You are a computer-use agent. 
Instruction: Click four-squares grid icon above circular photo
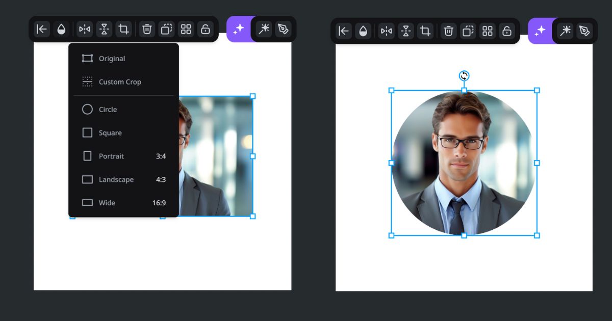click(x=488, y=31)
